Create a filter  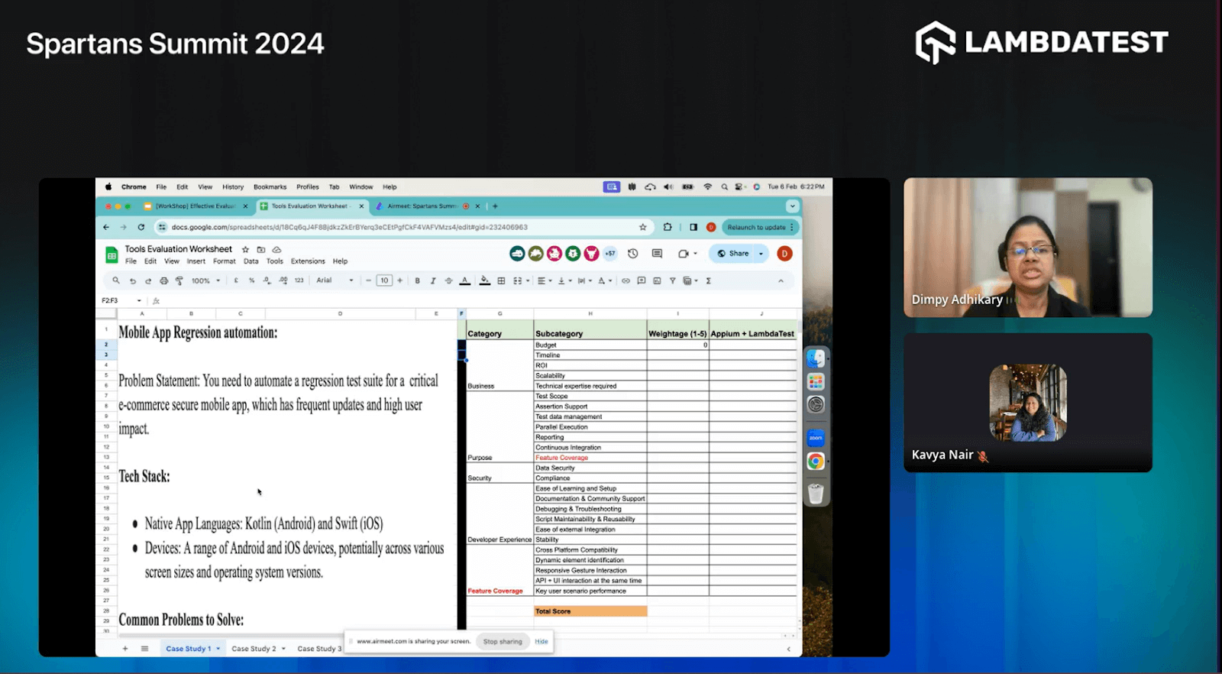tap(672, 280)
